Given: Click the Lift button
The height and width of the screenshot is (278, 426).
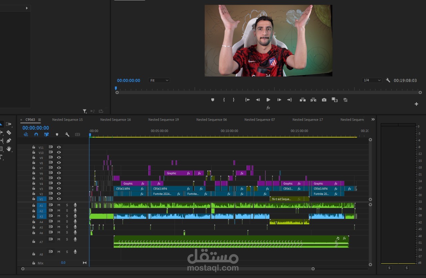Looking at the screenshot, I should pyautogui.click(x=303, y=100).
